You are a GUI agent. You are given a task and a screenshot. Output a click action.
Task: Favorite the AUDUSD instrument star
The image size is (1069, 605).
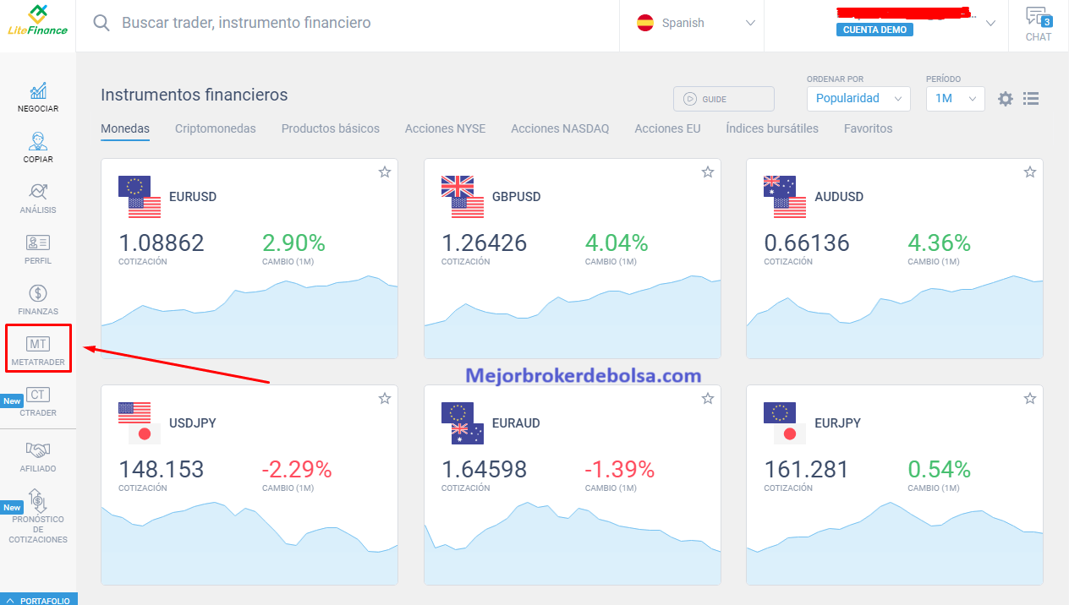[1030, 172]
